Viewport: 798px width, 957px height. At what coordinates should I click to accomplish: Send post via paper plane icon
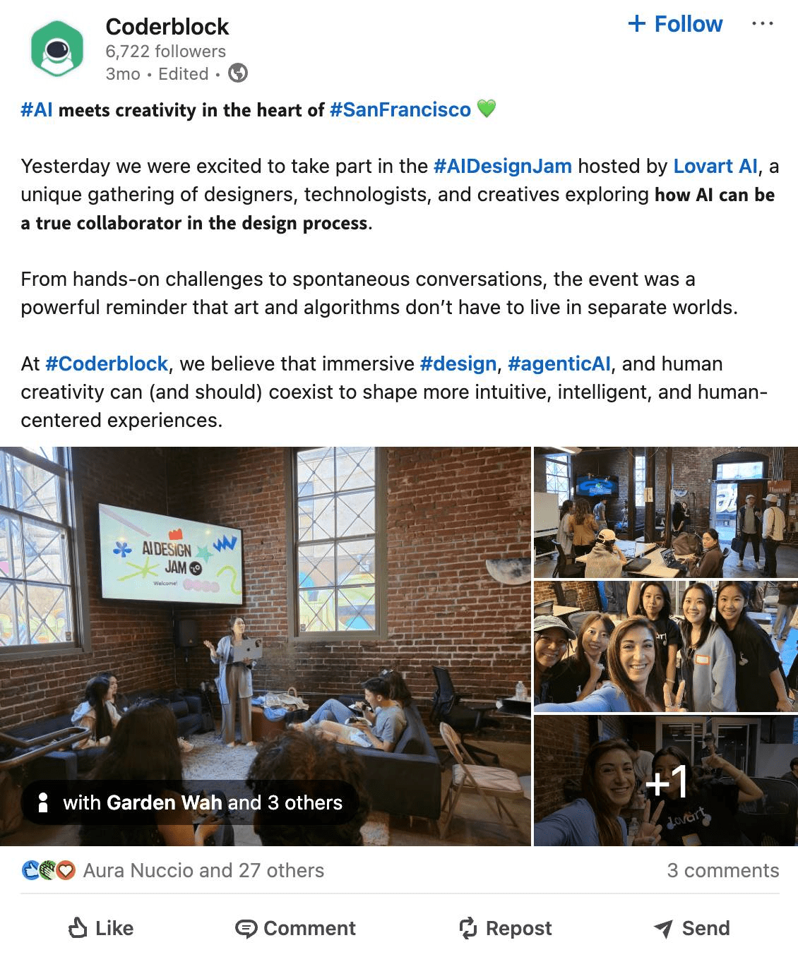point(663,929)
